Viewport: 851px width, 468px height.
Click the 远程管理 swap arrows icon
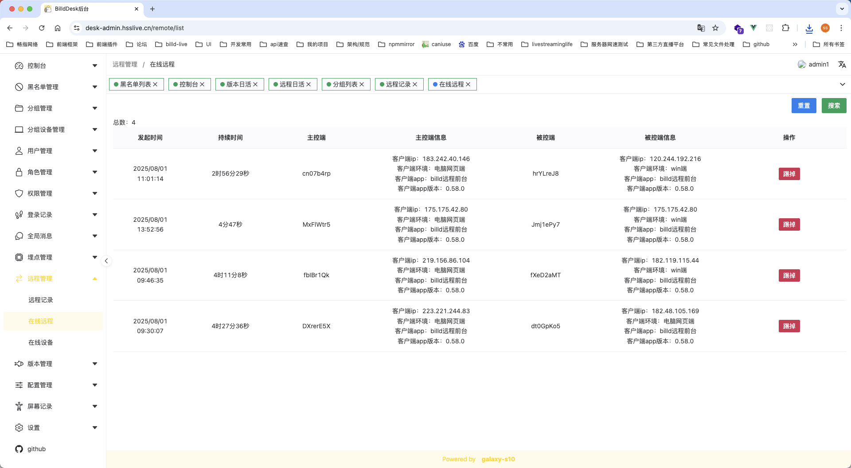(19, 279)
